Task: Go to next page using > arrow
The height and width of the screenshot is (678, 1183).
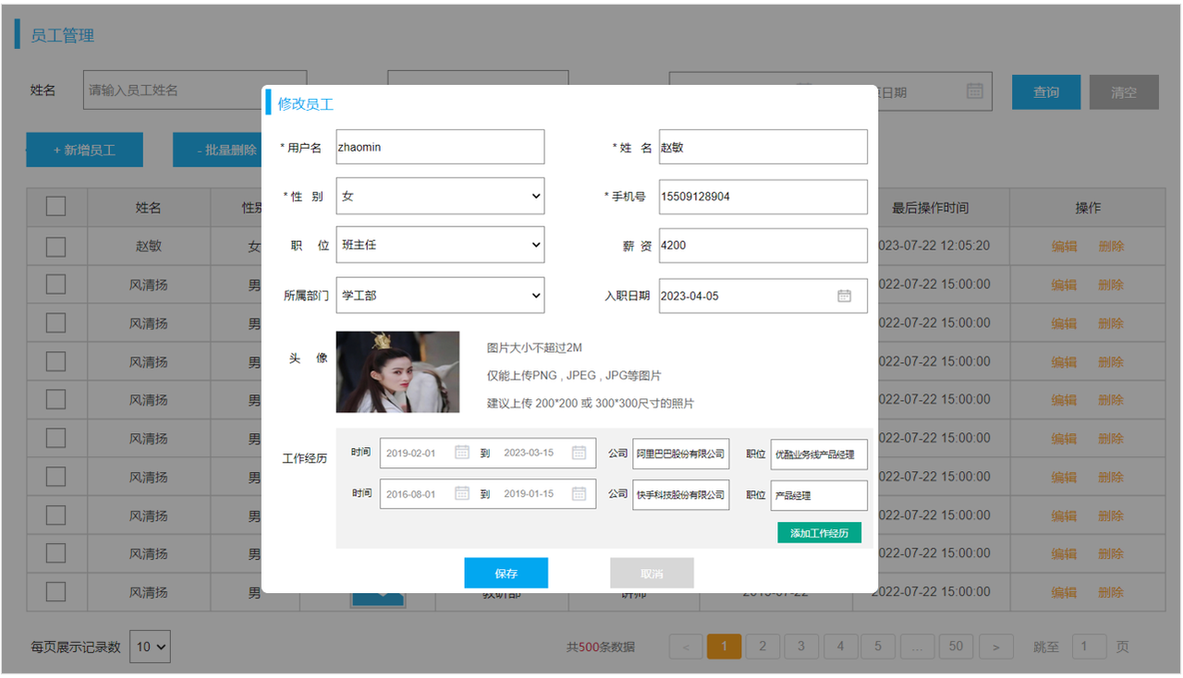Action: pyautogui.click(x=995, y=647)
